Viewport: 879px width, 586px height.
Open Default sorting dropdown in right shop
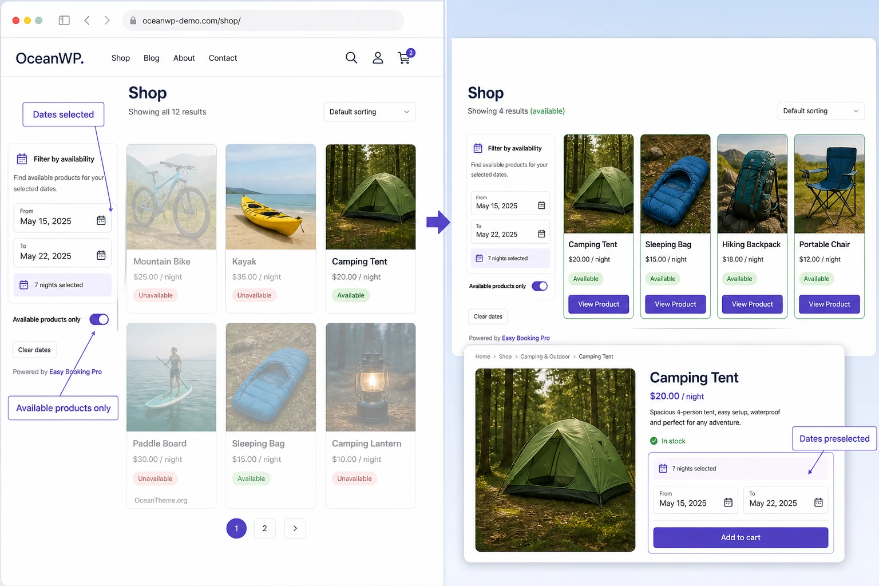tap(821, 111)
